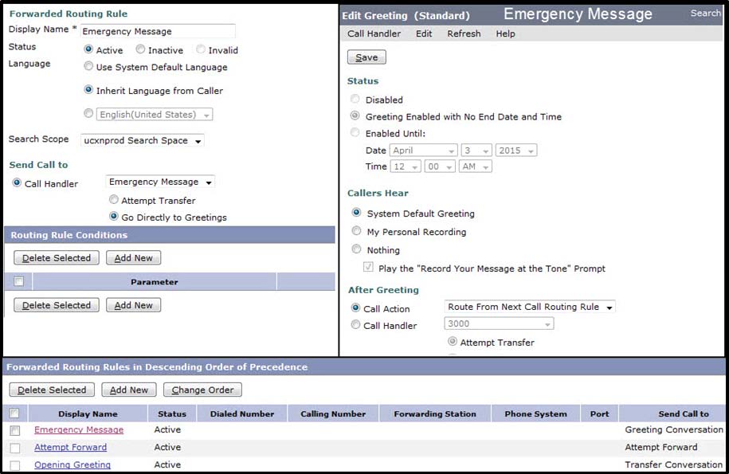729x474 pixels.
Task: Open the Opening Greeting routing rule link
Action: (73, 464)
